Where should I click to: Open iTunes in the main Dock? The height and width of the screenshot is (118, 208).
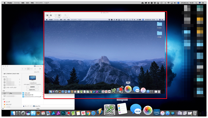(x=162, y=113)
